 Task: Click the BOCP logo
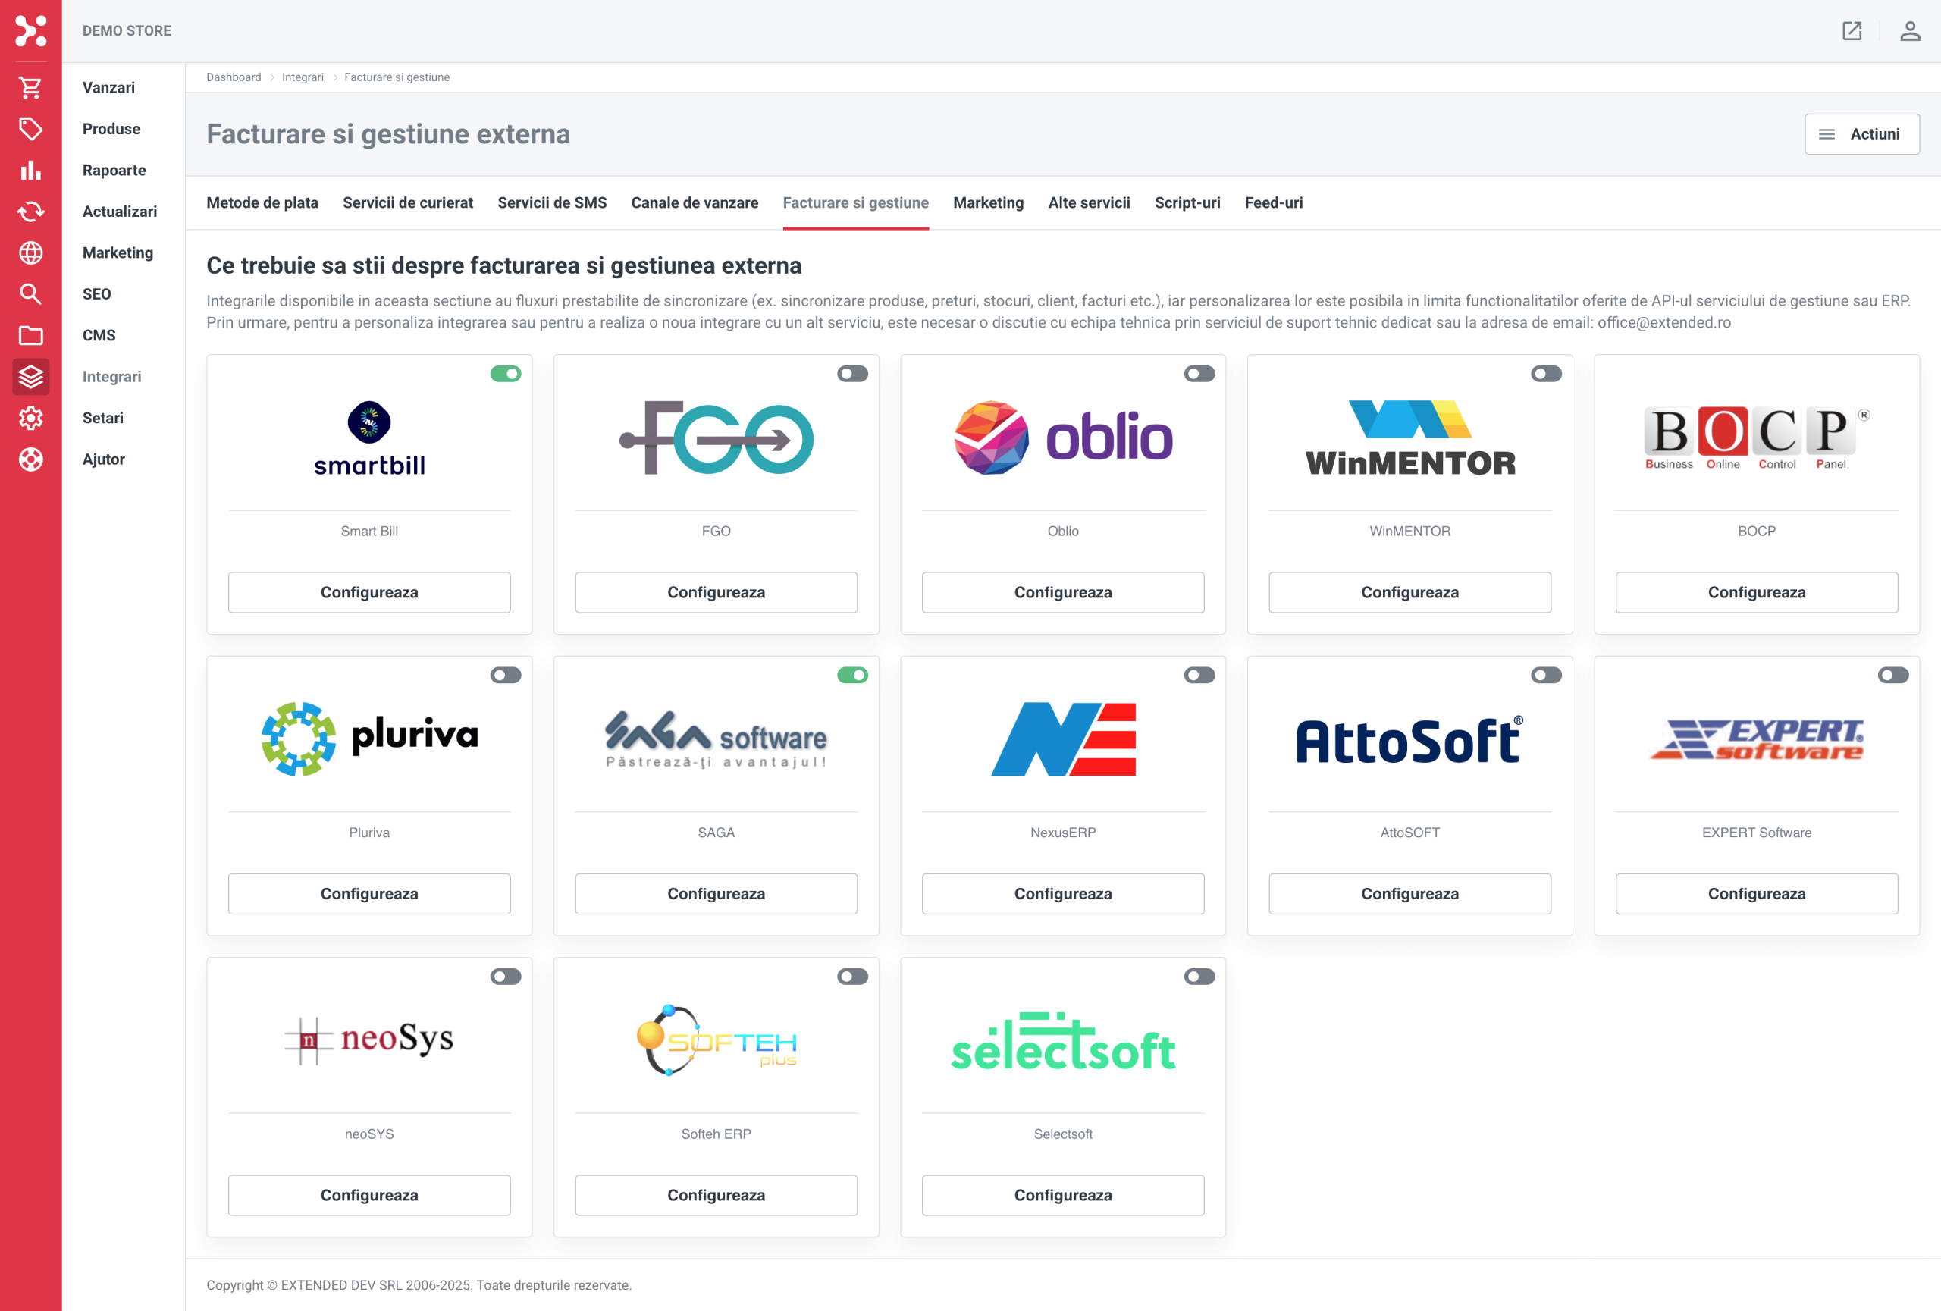[1757, 438]
